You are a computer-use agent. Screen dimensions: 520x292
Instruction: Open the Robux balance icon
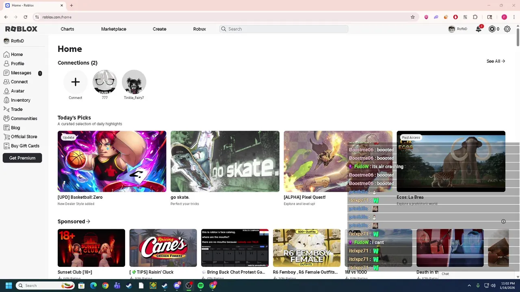[x=492, y=29]
